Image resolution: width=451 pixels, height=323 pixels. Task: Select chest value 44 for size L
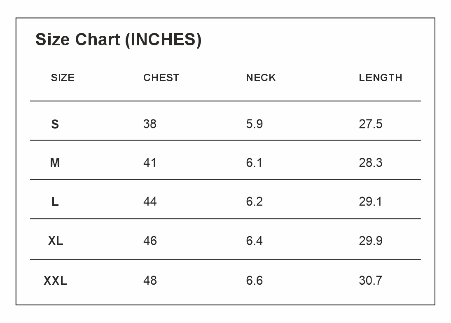[150, 201]
